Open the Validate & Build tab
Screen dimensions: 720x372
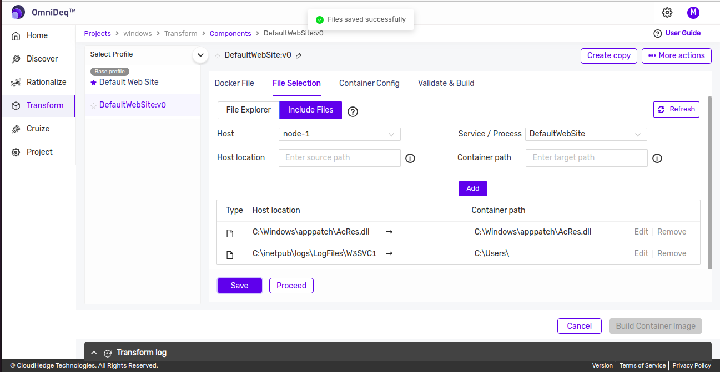(x=446, y=83)
